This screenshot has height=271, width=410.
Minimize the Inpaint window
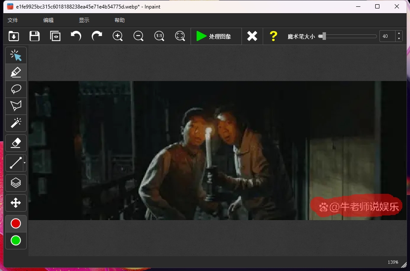coord(358,6)
